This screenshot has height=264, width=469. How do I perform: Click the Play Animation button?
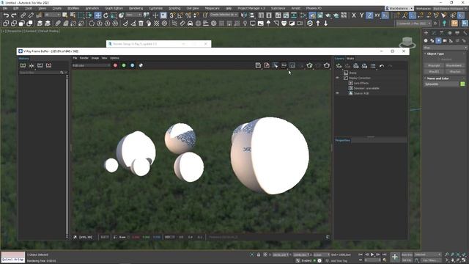[x=372, y=254]
